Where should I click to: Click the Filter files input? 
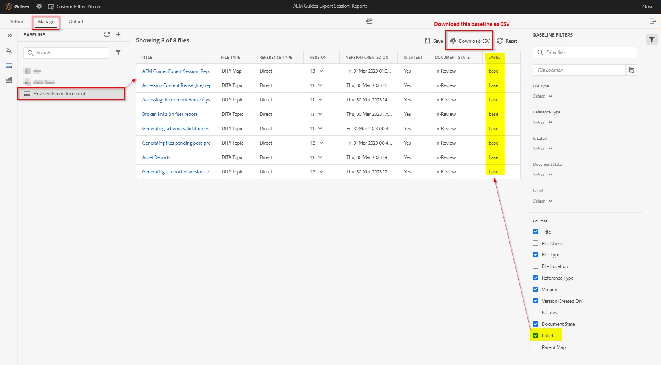(x=585, y=52)
